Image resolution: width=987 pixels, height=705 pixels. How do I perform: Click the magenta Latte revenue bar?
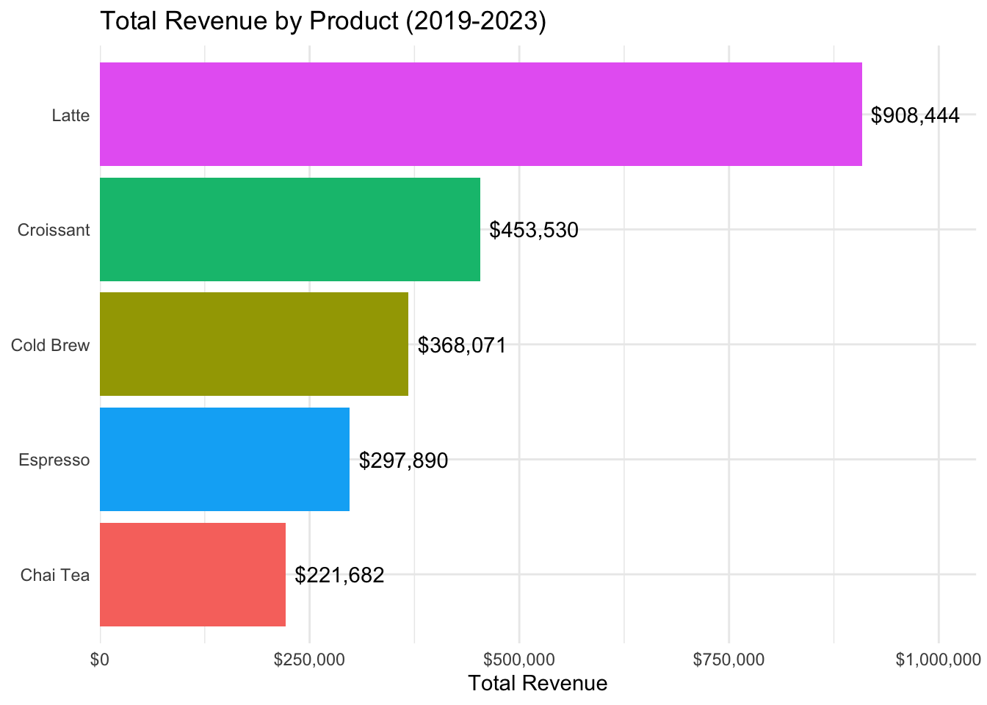(x=480, y=114)
